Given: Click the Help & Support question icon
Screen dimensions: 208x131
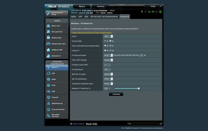Looking at the screenshot, I should (71, 124).
